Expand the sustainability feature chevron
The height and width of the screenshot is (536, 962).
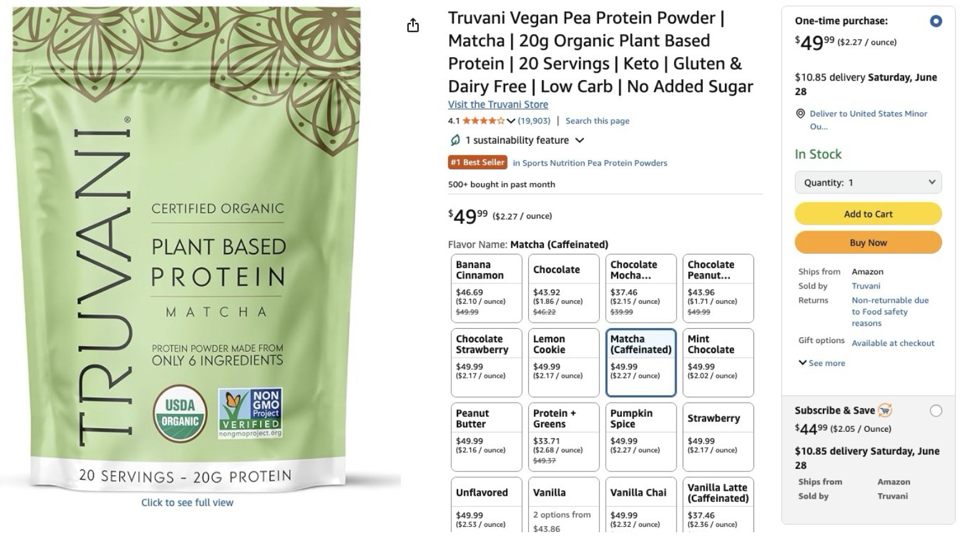click(580, 140)
